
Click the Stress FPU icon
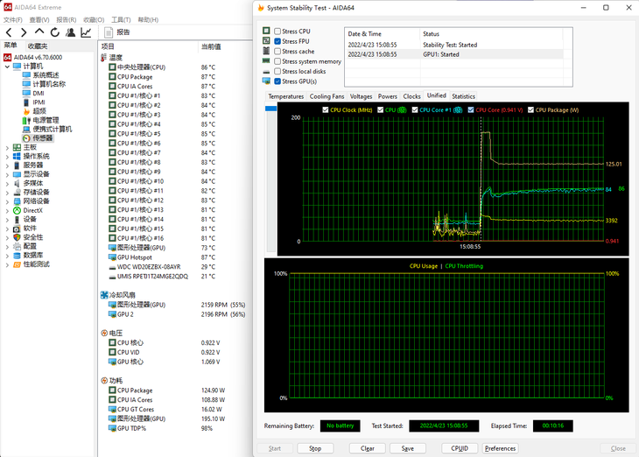(x=266, y=41)
